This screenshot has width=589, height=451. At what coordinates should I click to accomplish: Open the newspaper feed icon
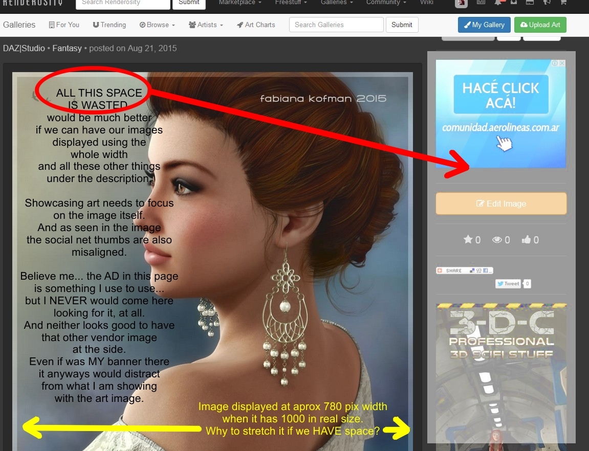[481, 2]
